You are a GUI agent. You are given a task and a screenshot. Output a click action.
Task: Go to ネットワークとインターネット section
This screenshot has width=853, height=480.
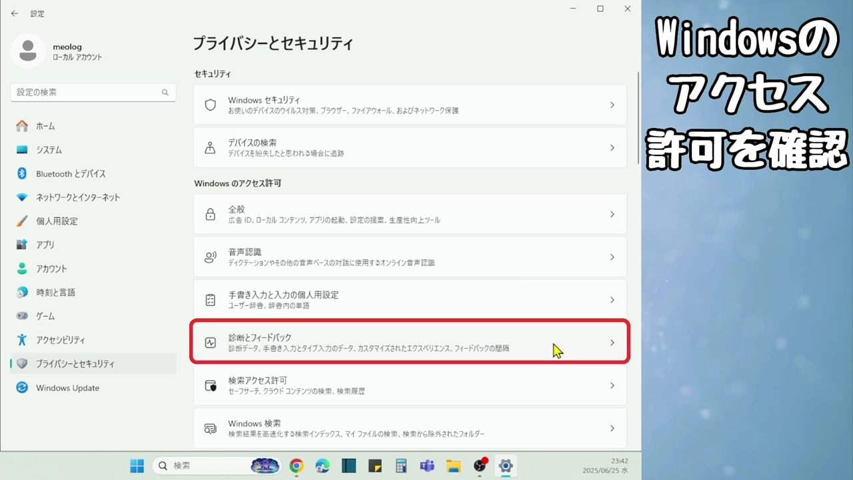coord(93,197)
